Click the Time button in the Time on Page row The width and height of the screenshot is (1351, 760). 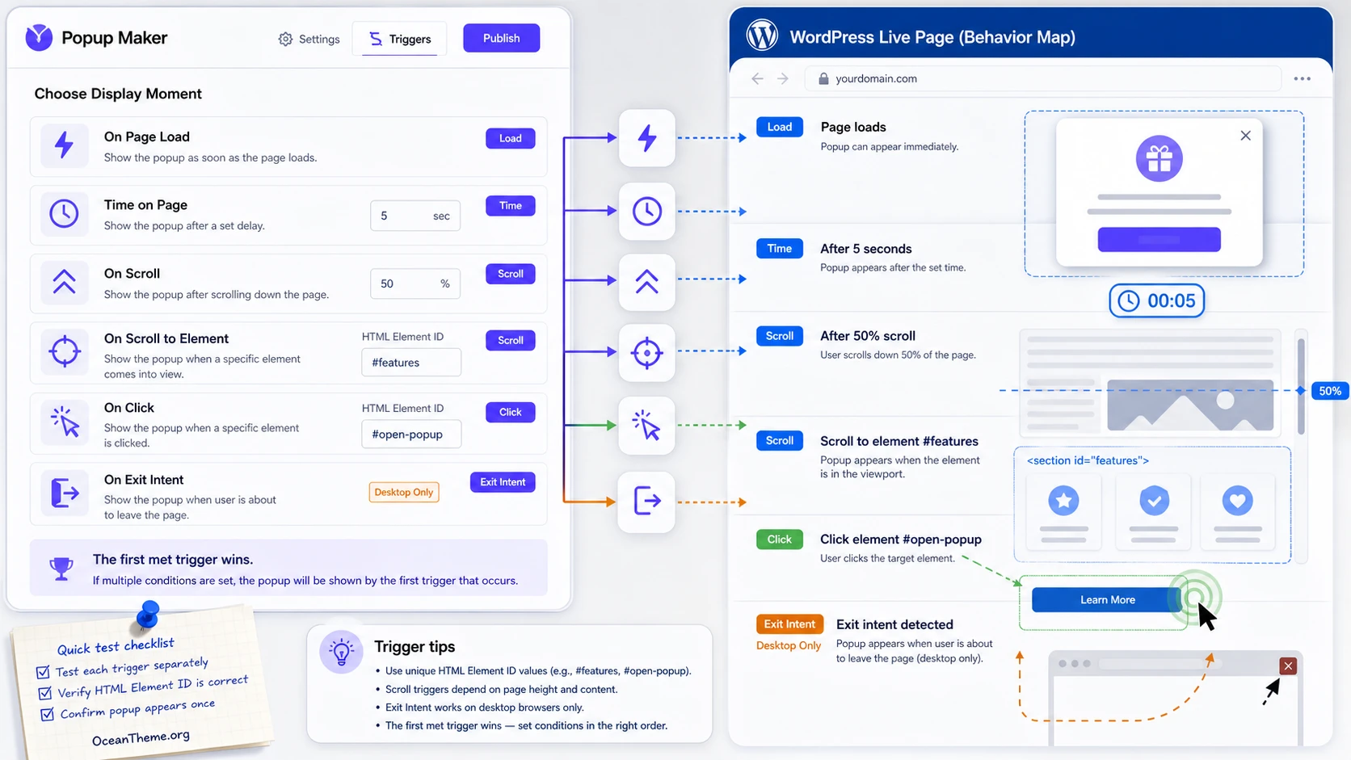coord(510,205)
